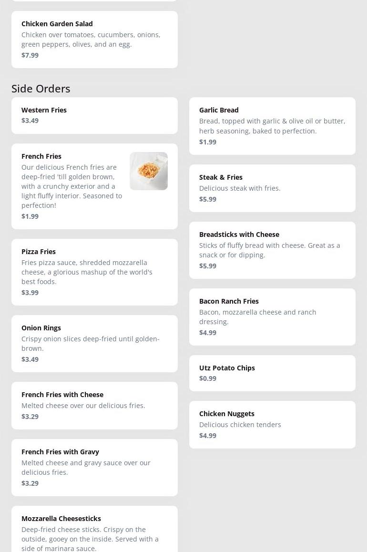Open the French Fries photo thumbnail

coord(148,171)
